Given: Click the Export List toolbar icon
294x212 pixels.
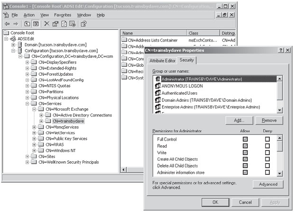Looking at the screenshot, I should point(73,24).
